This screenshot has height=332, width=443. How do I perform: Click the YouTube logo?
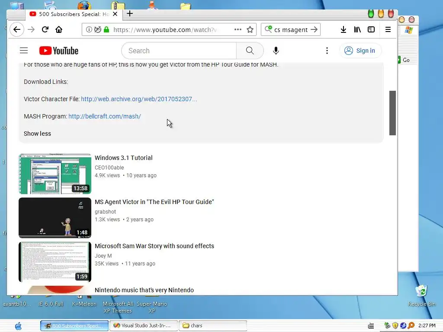[59, 51]
